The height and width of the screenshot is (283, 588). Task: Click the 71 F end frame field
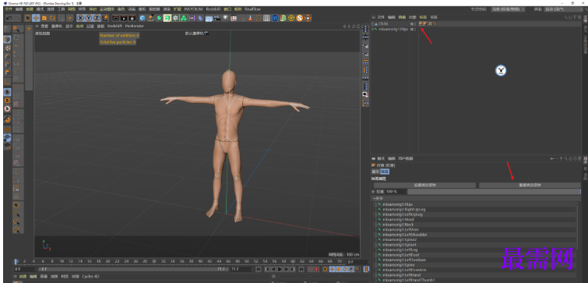pos(241,269)
